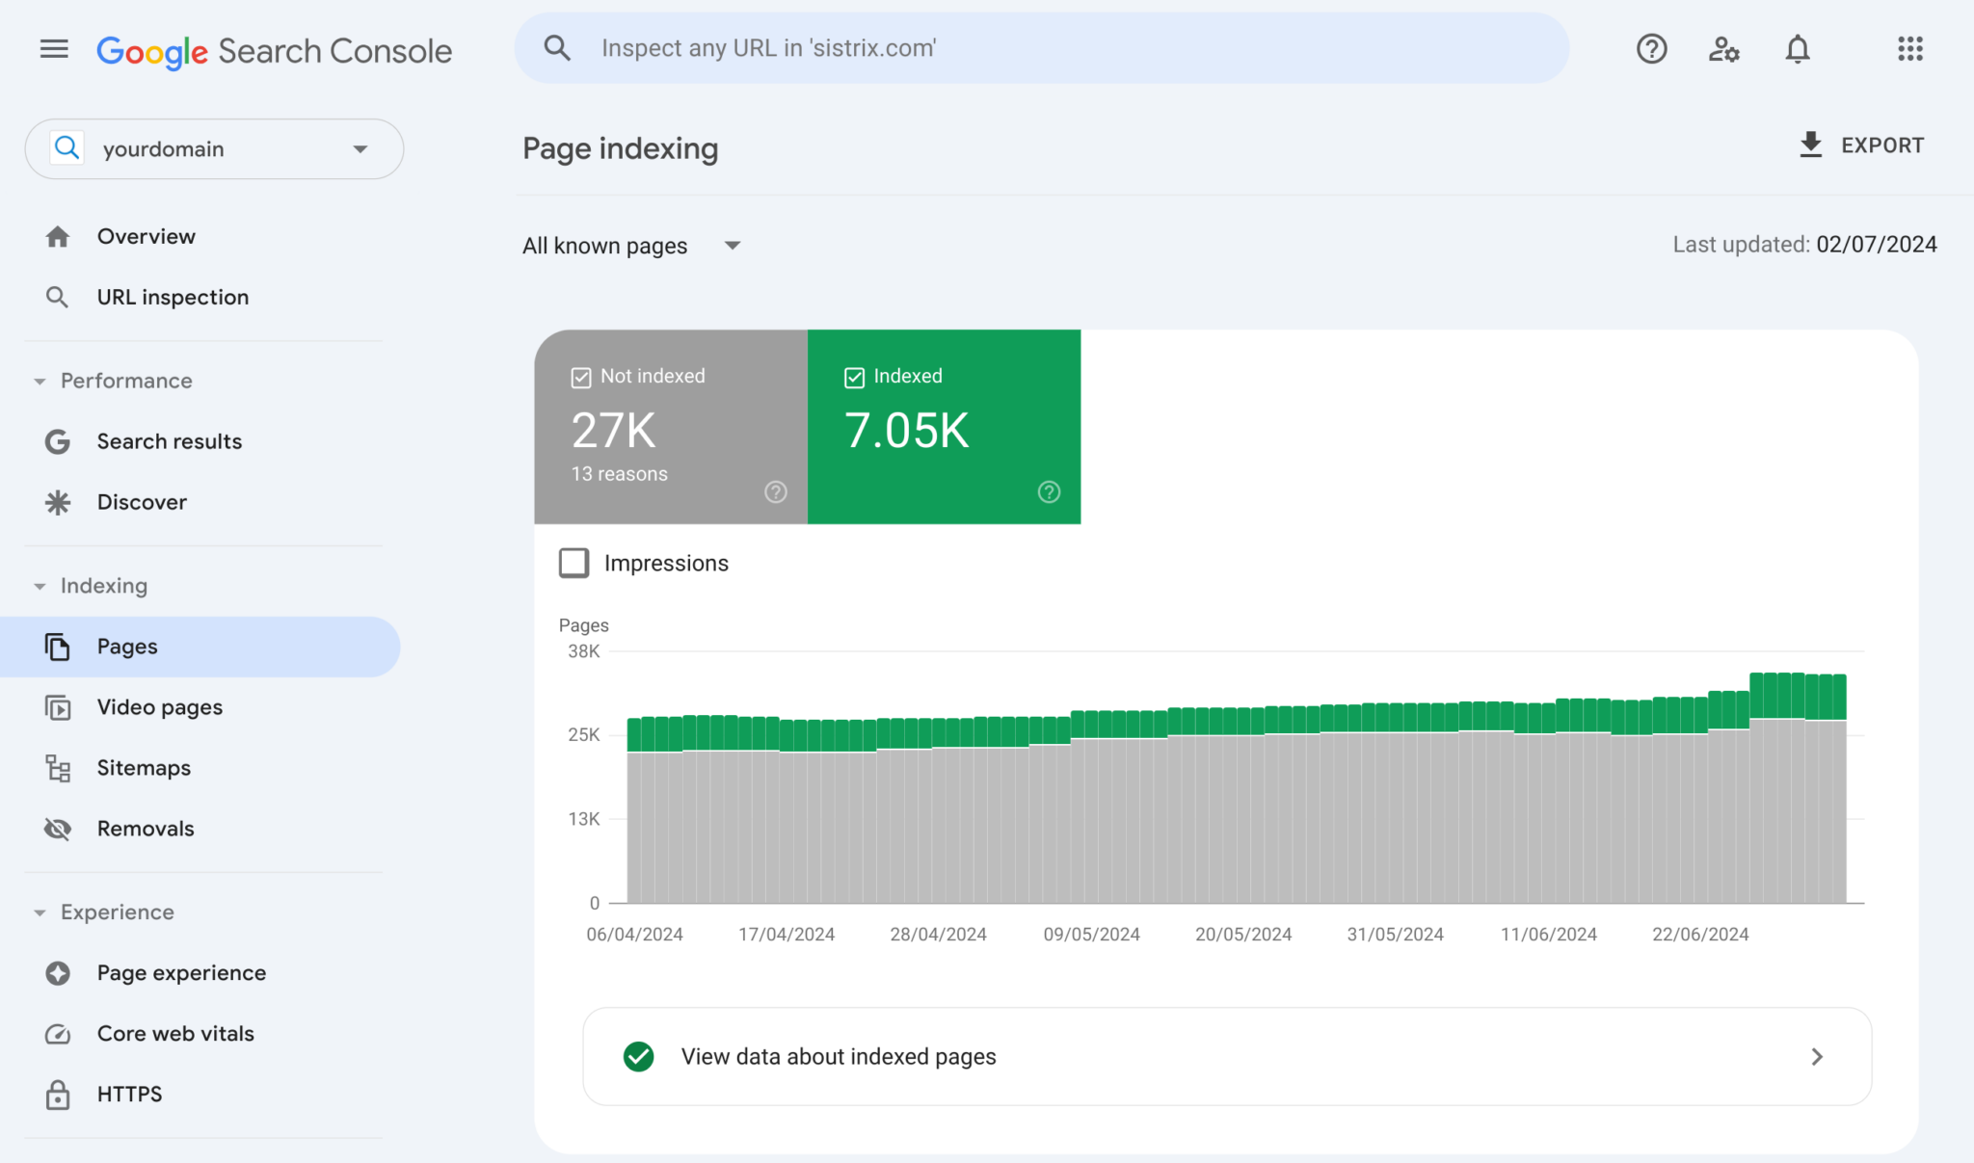The height and width of the screenshot is (1163, 1974).
Task: Select the Discover star icon
Action: 58,502
